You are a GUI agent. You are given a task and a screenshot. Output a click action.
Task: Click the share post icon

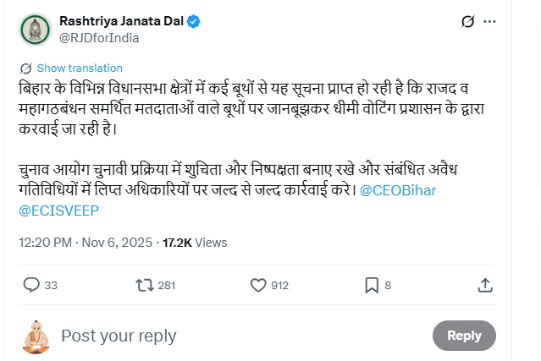[x=485, y=285]
